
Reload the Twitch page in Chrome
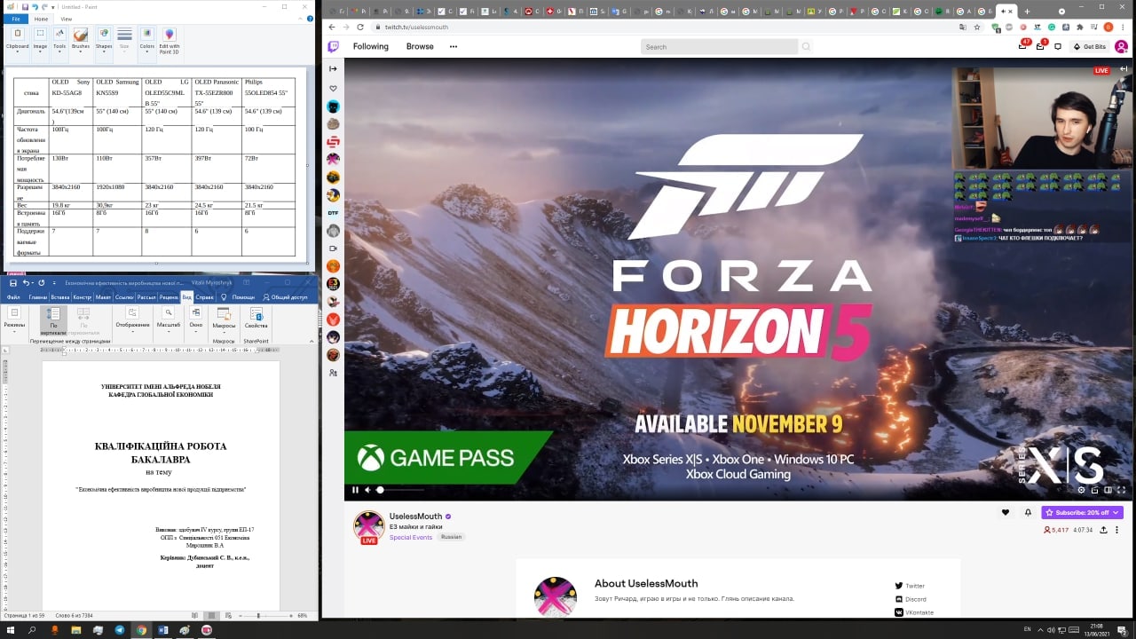tap(361, 28)
